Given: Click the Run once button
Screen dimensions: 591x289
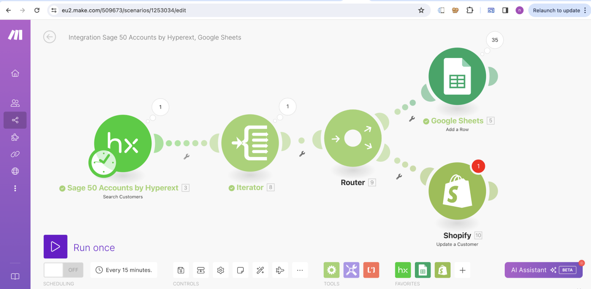Looking at the screenshot, I should [x=55, y=247].
